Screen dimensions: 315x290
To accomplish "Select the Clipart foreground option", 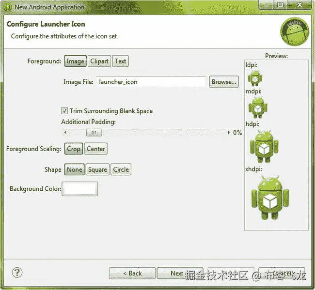I will [x=99, y=61].
